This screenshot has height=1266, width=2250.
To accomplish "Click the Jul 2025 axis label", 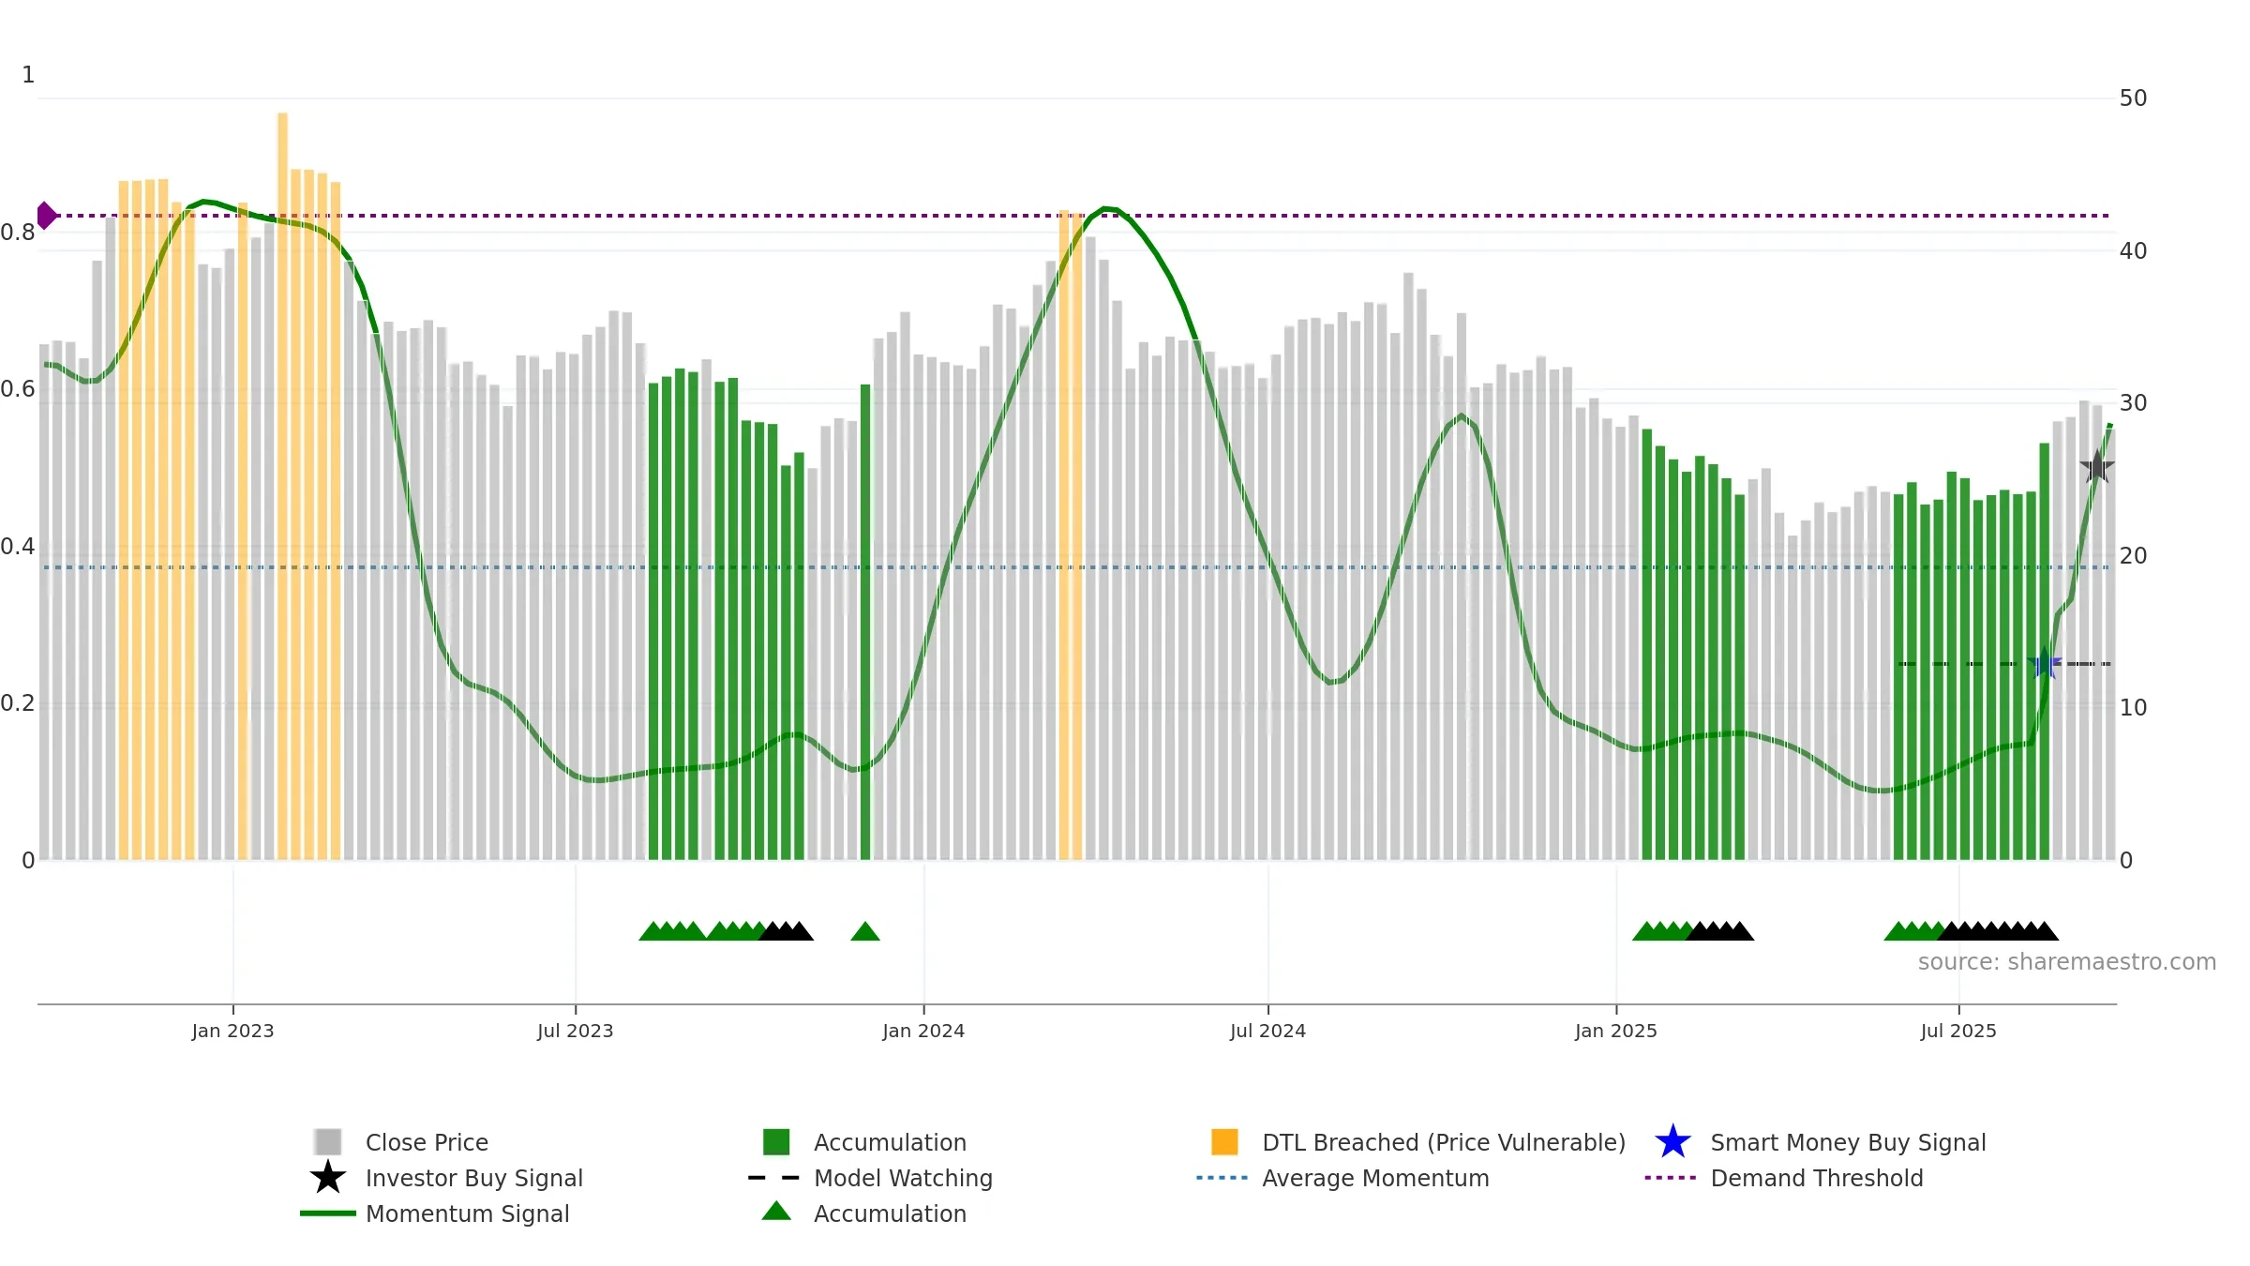I will click(x=1958, y=1032).
